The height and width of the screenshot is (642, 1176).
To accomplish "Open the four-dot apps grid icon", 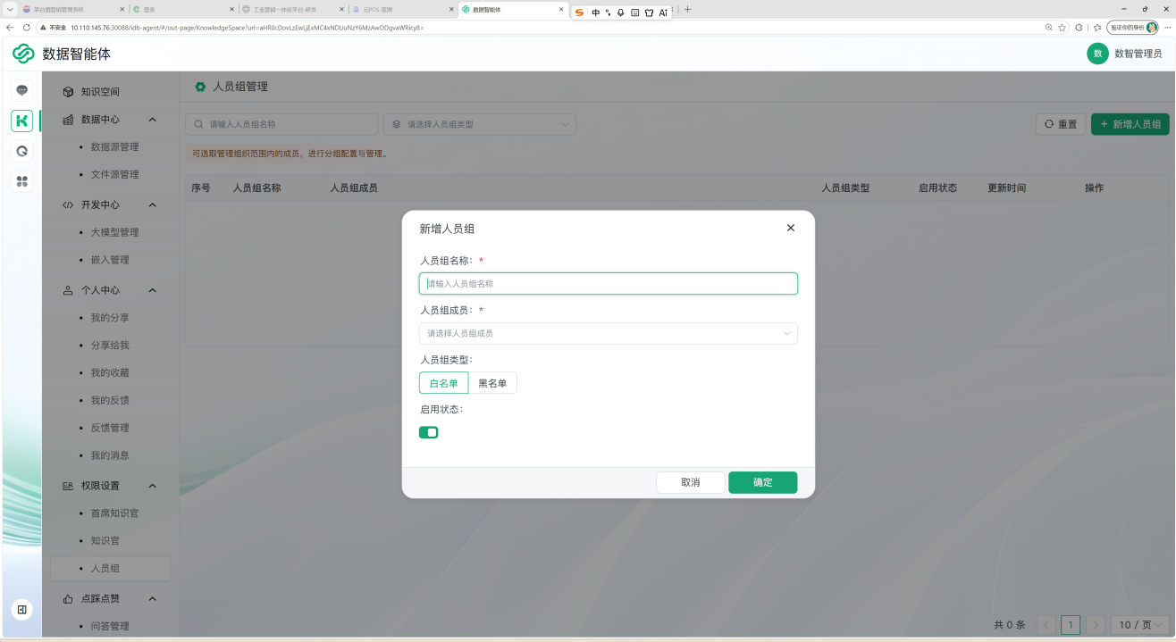I will (22, 181).
